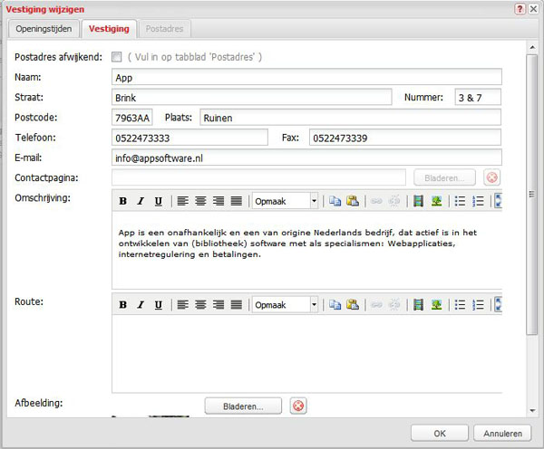Click the scrollbar up arrow

pos(532,47)
